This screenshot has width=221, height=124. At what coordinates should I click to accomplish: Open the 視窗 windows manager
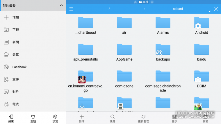coord(205,118)
